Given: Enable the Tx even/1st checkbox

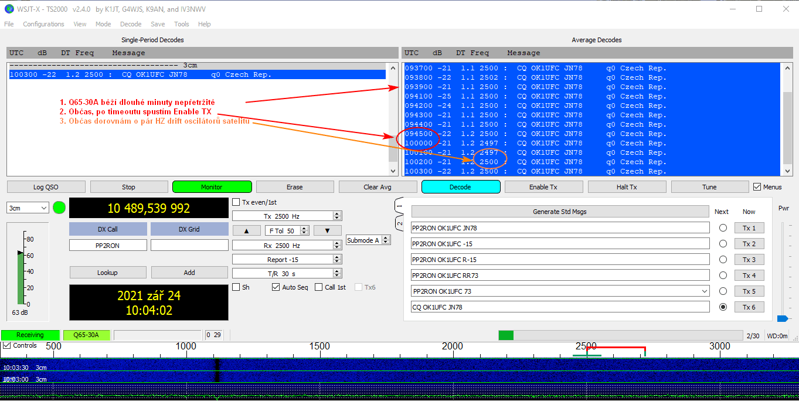Looking at the screenshot, I should click(236, 202).
